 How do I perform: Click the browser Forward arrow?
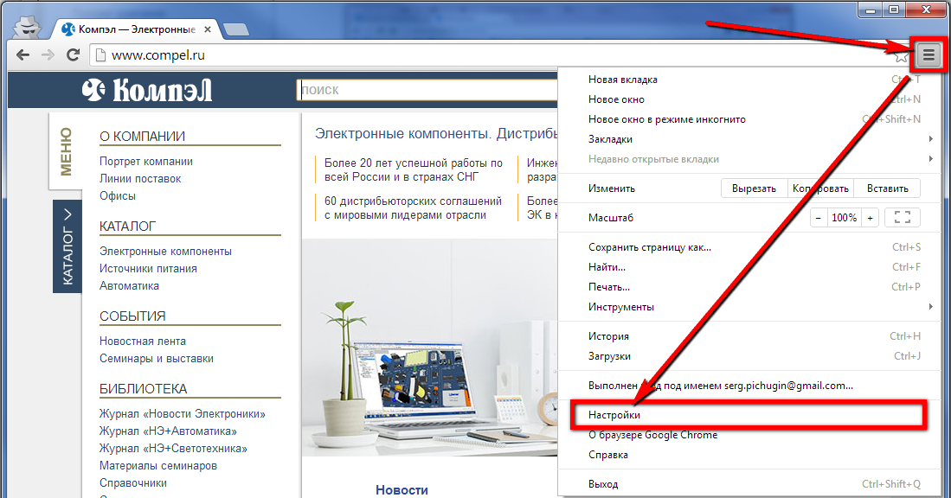[48, 55]
